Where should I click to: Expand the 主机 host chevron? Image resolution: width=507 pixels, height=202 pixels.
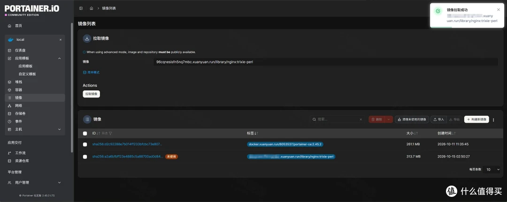pos(59,129)
